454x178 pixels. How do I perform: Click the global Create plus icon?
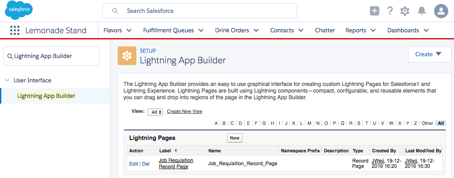pos(374,11)
